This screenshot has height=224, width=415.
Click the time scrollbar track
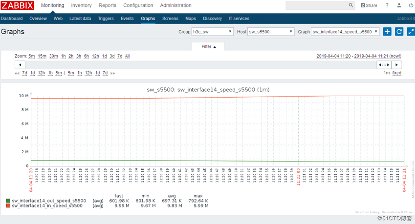tap(201, 65)
